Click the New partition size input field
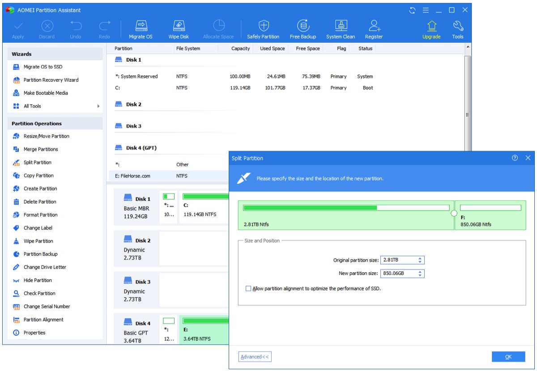537x371 pixels. pos(397,274)
